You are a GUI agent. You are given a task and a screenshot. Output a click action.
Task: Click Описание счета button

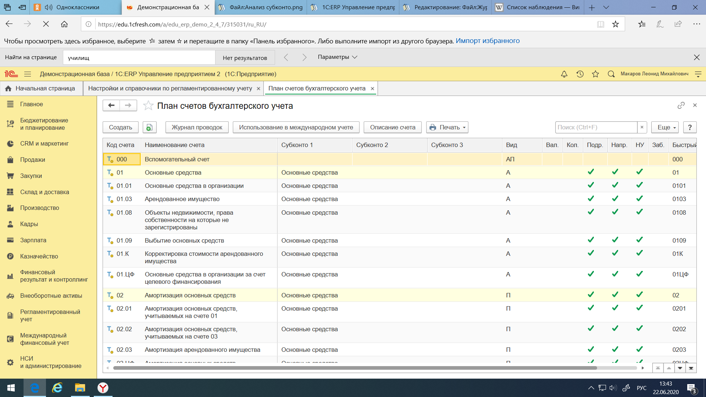[393, 127]
